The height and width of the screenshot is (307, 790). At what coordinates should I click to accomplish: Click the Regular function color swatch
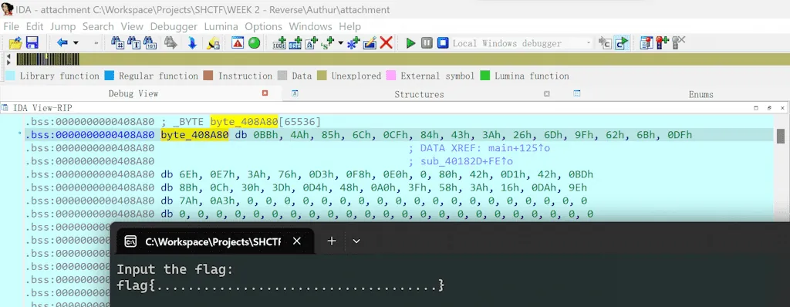(110, 76)
